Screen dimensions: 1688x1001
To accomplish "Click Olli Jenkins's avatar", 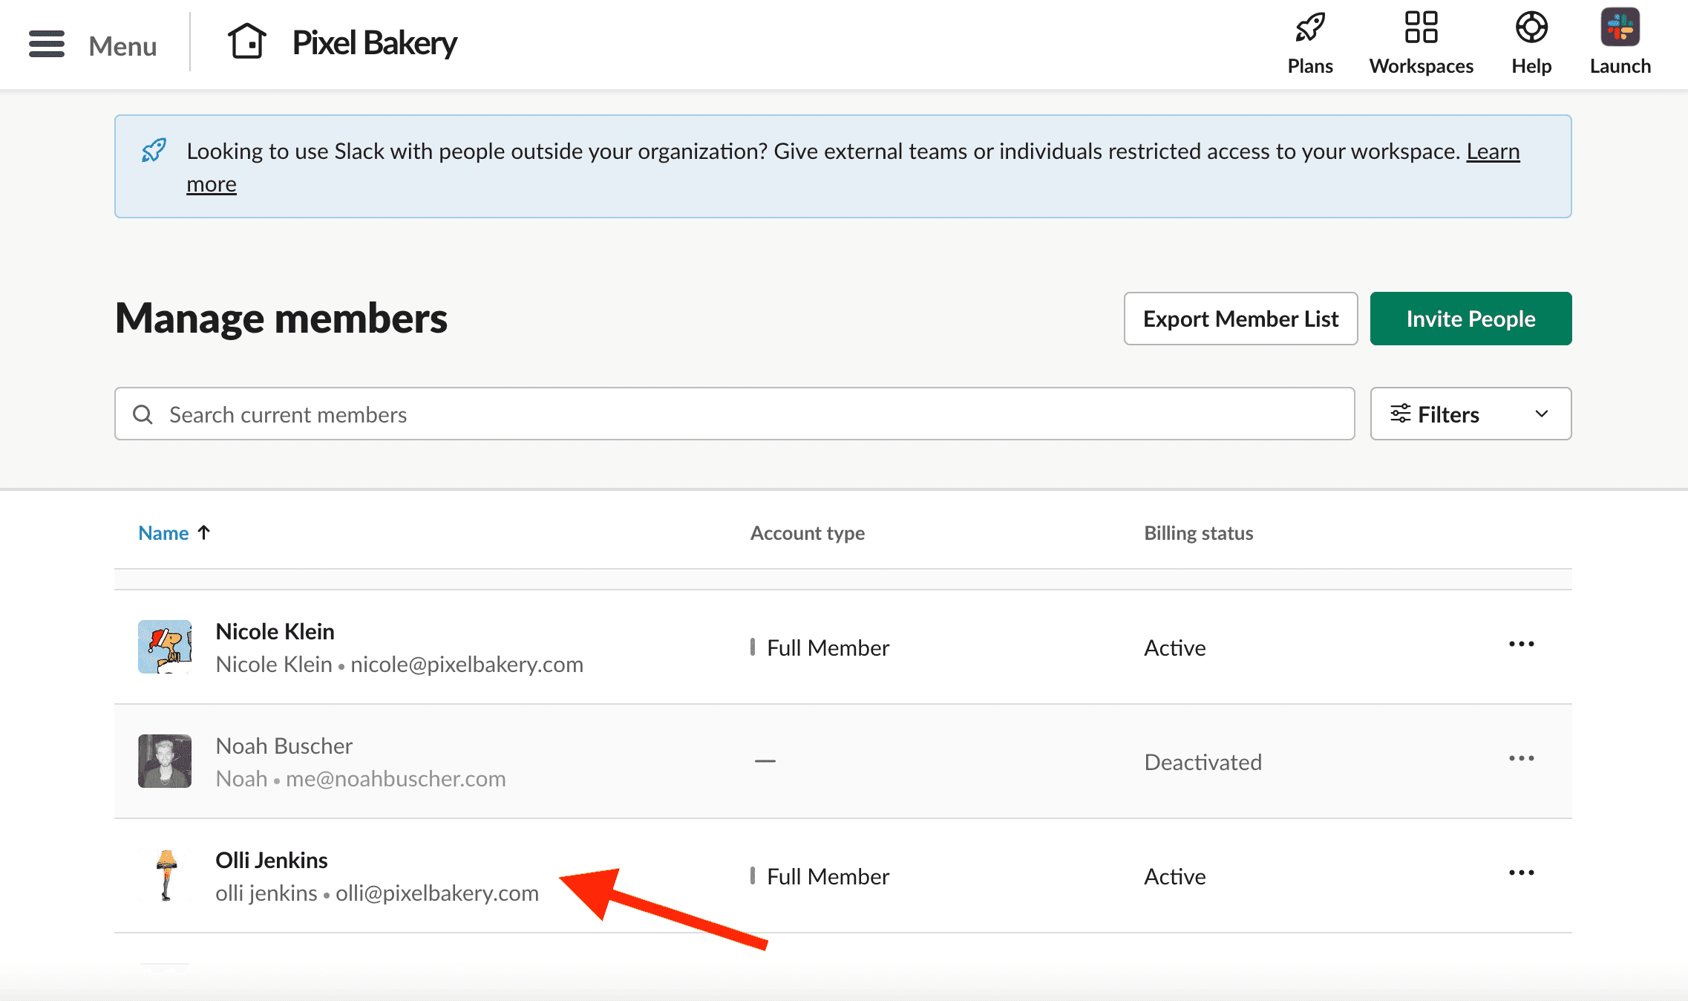I will point(165,876).
